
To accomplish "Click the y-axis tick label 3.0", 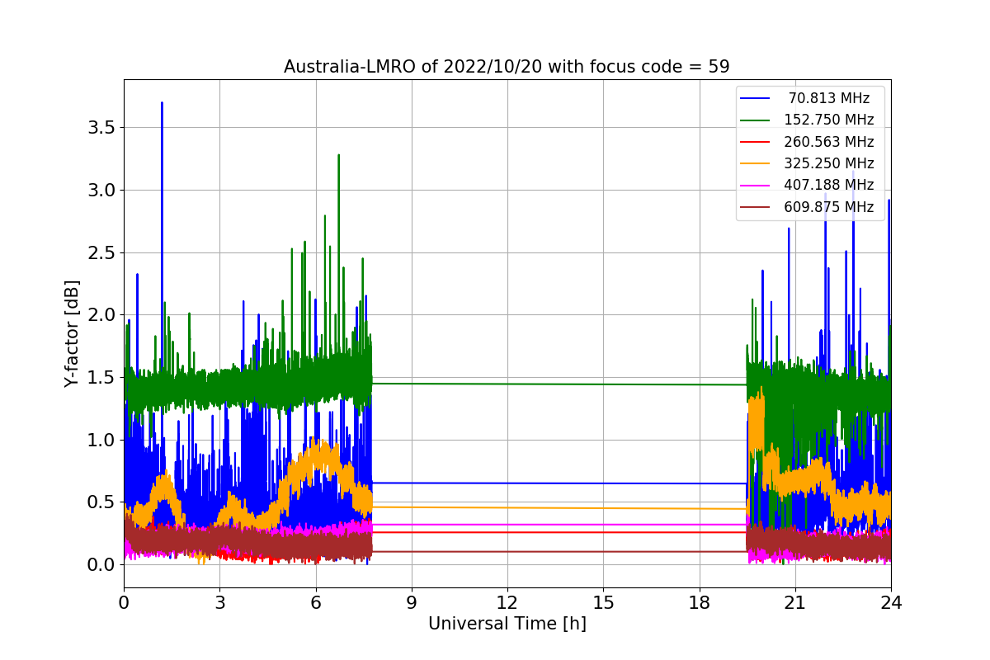I will pyautogui.click(x=103, y=191).
